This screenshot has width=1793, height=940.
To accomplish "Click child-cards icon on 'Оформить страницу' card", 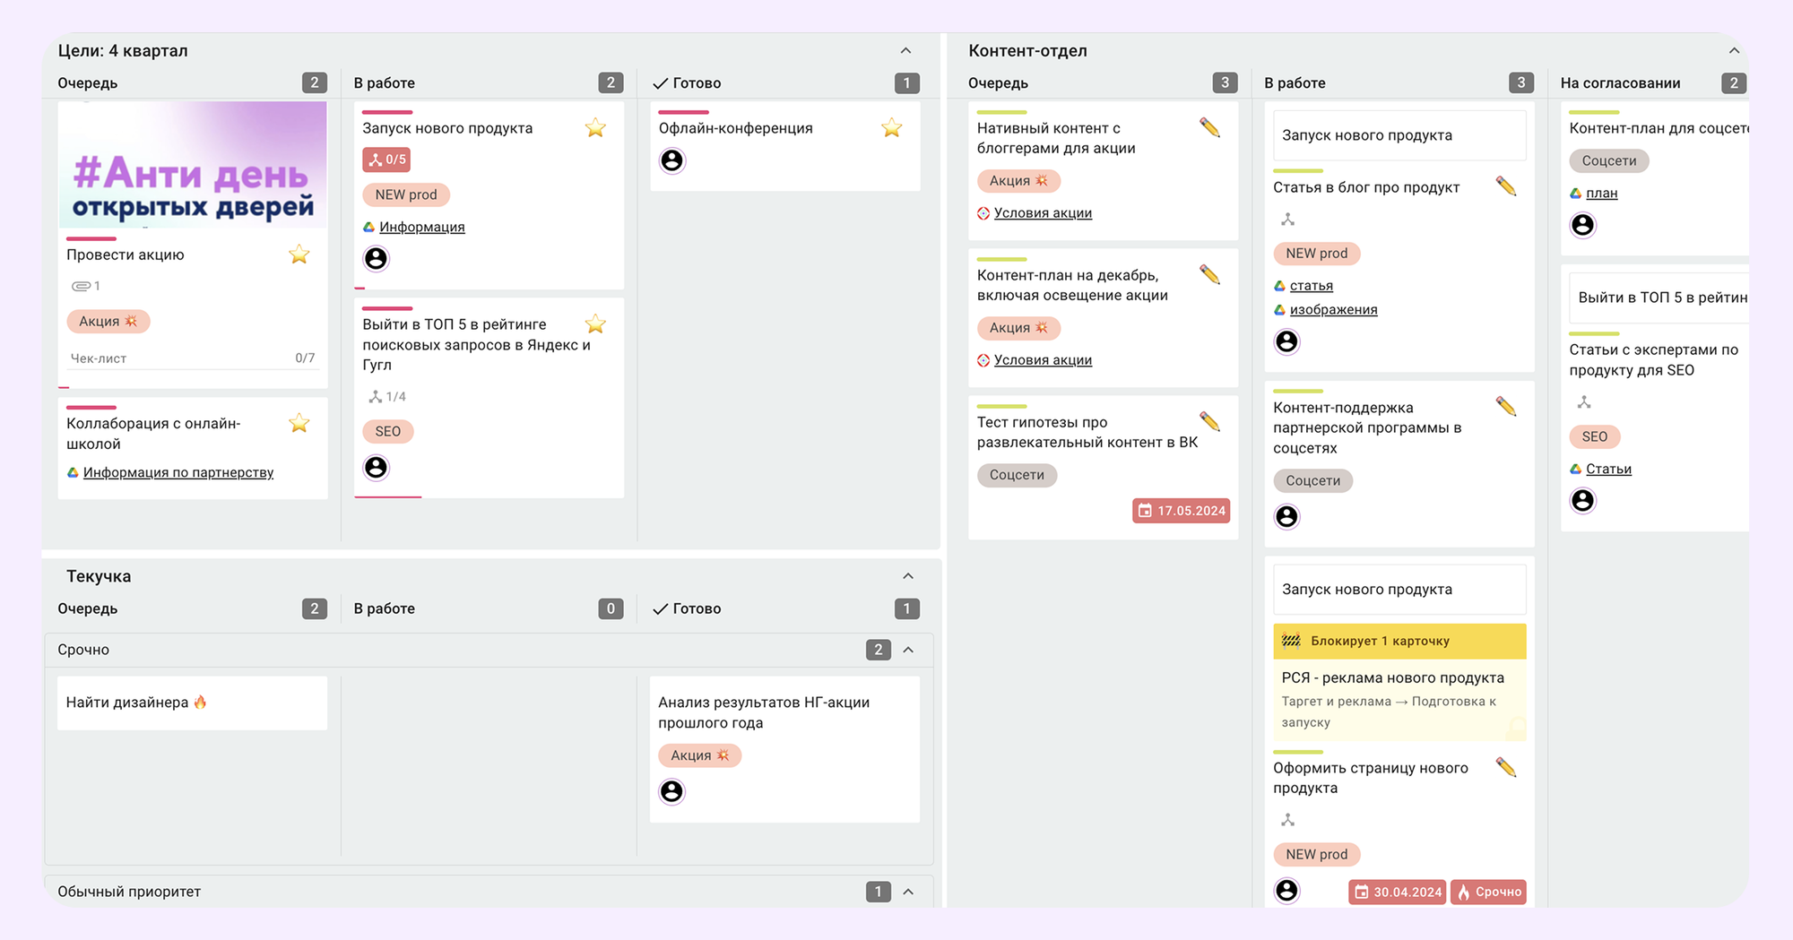I will [x=1287, y=820].
